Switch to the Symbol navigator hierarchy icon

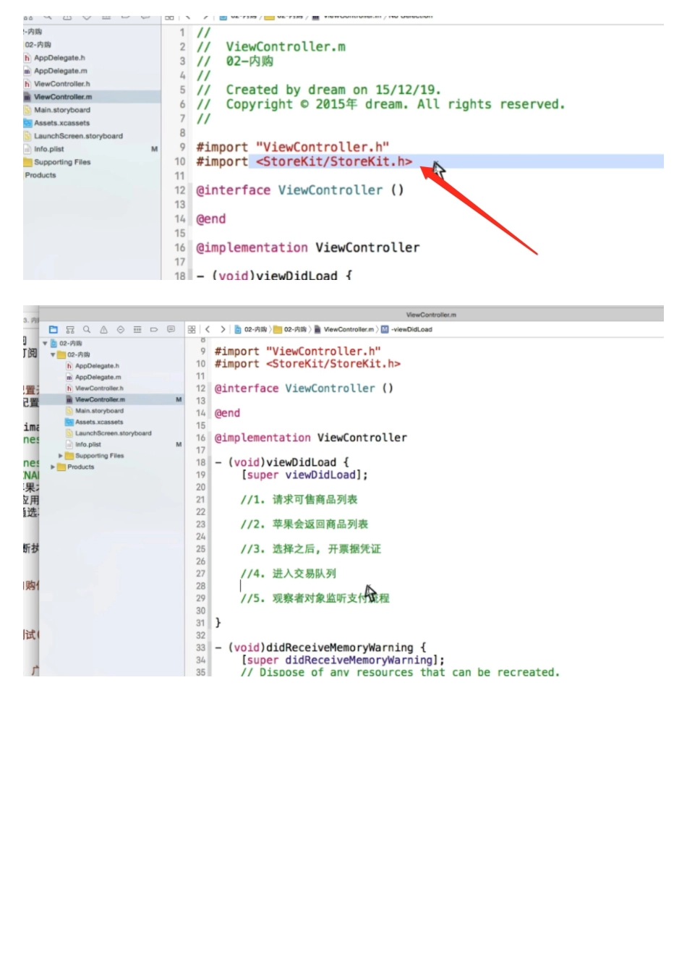pyautogui.click(x=70, y=329)
